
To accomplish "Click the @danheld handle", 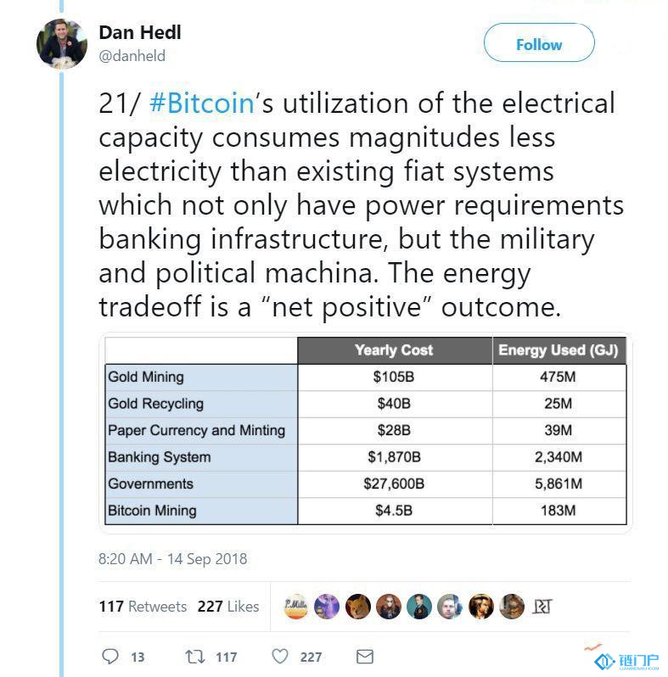I will (132, 56).
